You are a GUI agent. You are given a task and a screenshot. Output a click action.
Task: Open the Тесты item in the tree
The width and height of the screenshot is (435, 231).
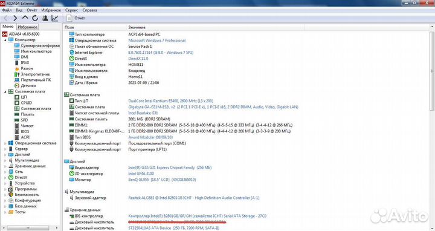click(x=17, y=212)
